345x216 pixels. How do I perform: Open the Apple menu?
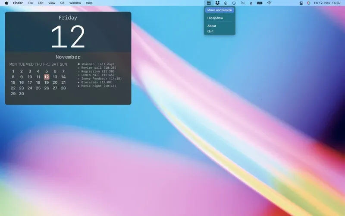point(6,3)
